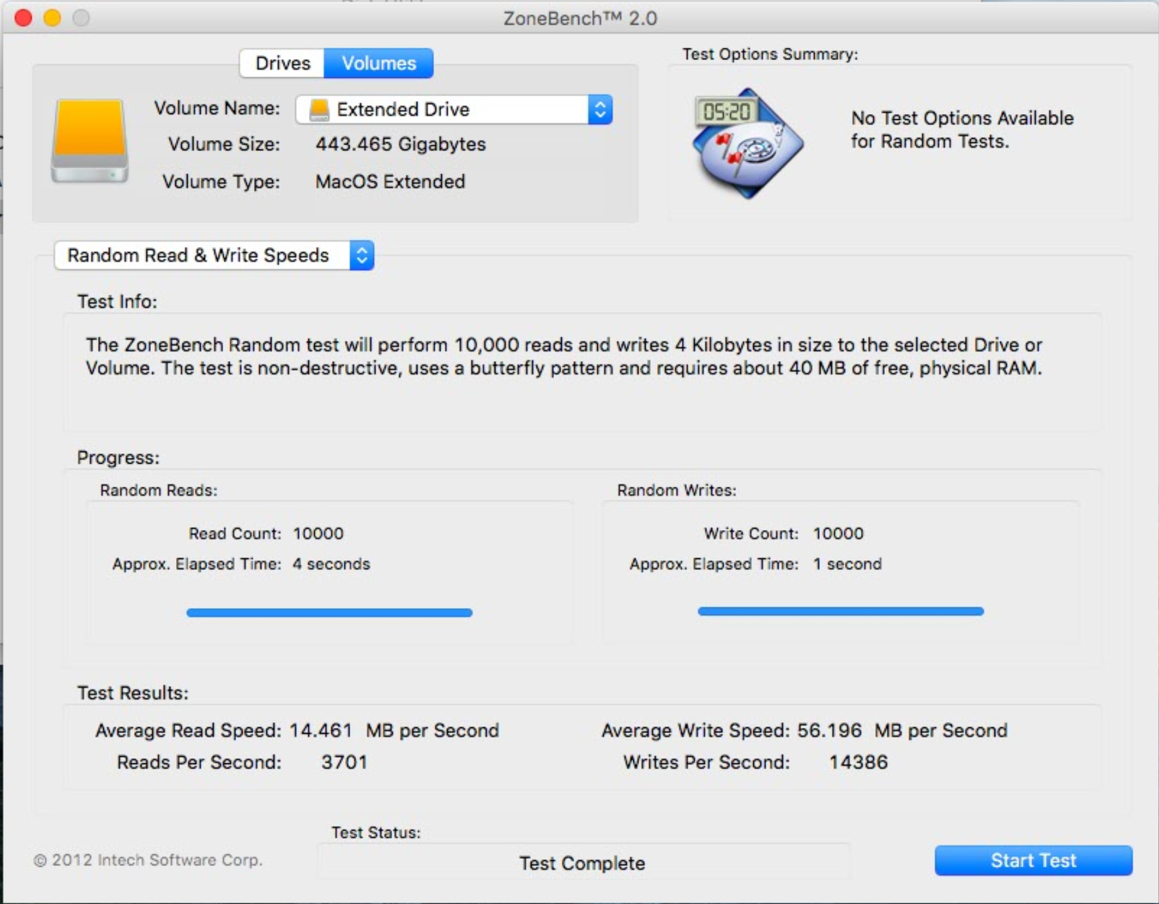1159x904 pixels.
Task: Close the ZoneBench window with the red button
Action: coord(23,18)
